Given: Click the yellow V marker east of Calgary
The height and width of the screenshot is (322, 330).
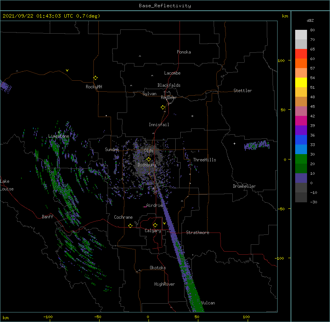Looking at the screenshot, I should click(x=164, y=223).
